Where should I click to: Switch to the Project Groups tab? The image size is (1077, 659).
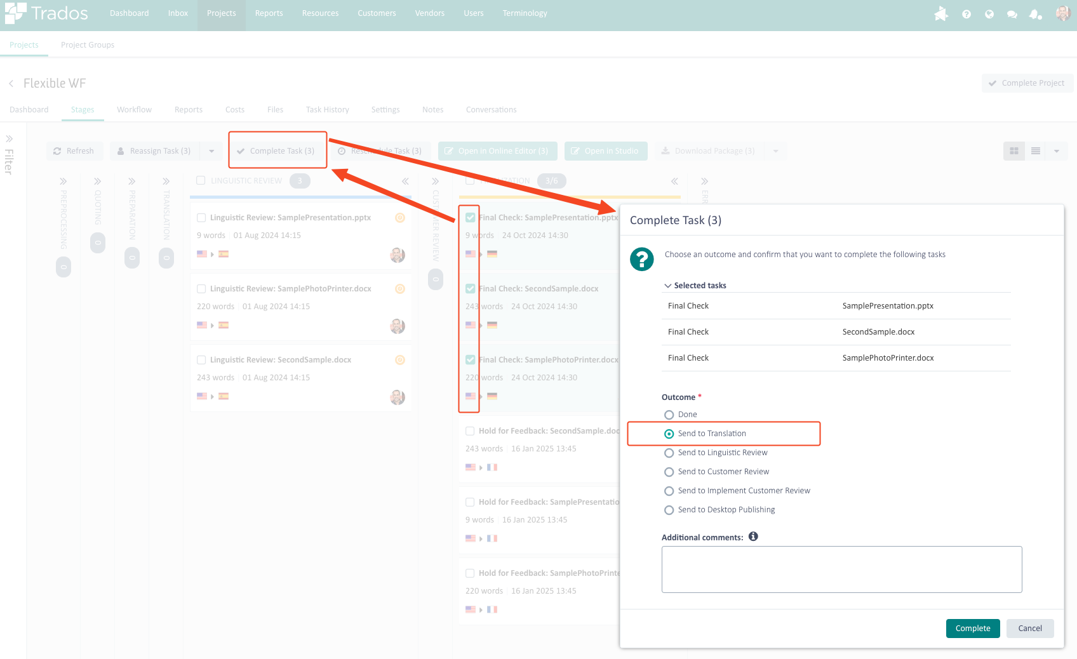click(x=88, y=45)
